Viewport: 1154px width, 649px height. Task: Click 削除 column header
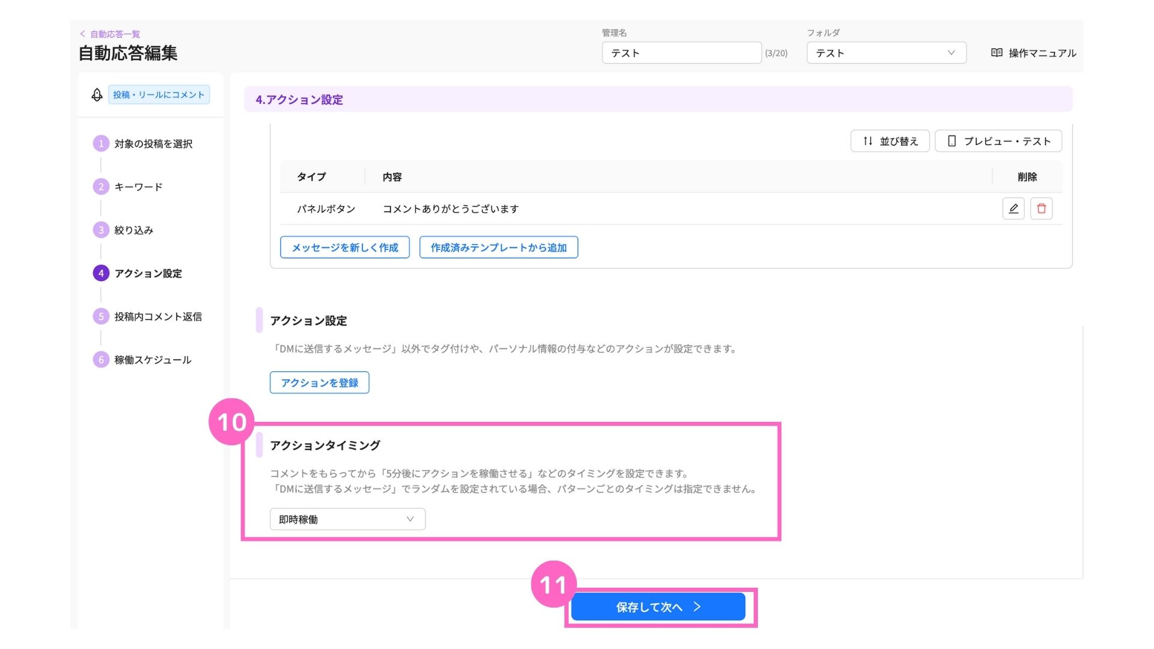1027,177
